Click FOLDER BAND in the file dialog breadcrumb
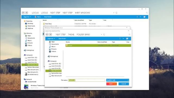174x98 pixels. point(83,35)
